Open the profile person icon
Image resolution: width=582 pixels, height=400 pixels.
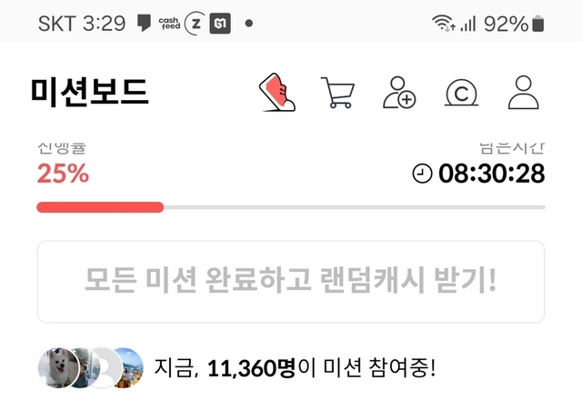(x=524, y=93)
